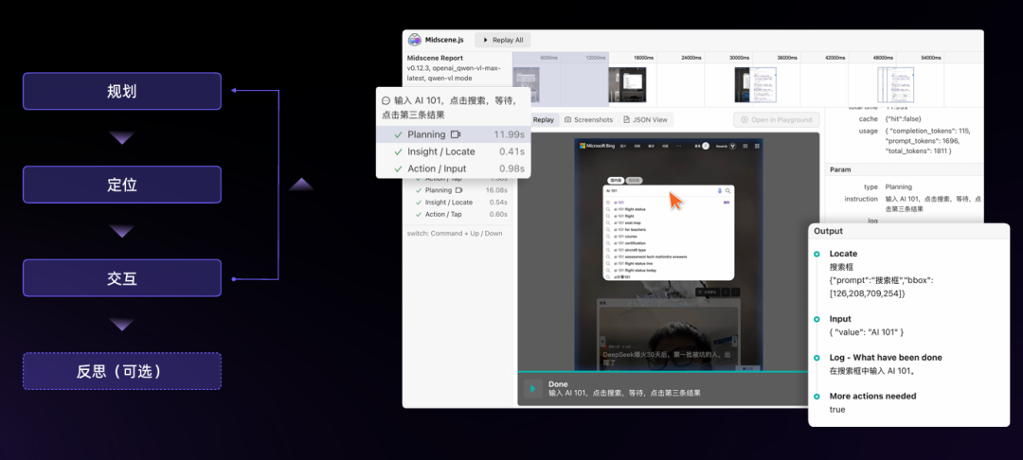Click the Screenshots tab camera icon
This screenshot has height=460, width=1023.
pyautogui.click(x=567, y=120)
